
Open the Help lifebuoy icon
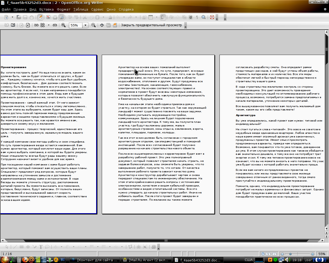pyautogui.click(x=212, y=17)
